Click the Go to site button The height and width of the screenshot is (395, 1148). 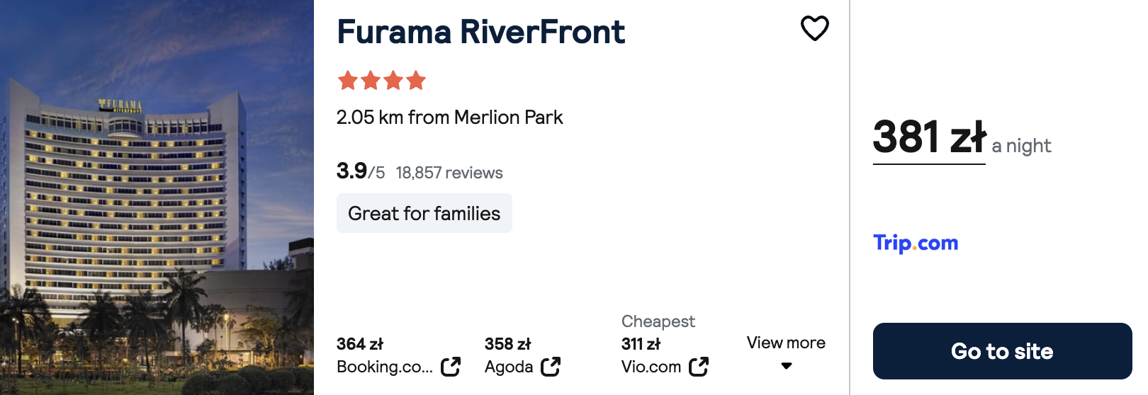pos(1002,351)
